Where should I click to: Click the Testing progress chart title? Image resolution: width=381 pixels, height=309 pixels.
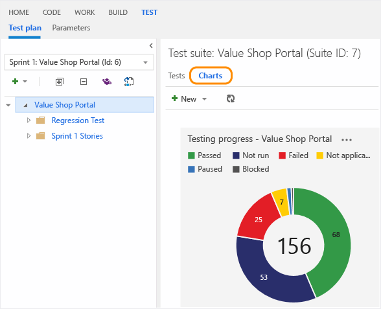click(x=259, y=139)
